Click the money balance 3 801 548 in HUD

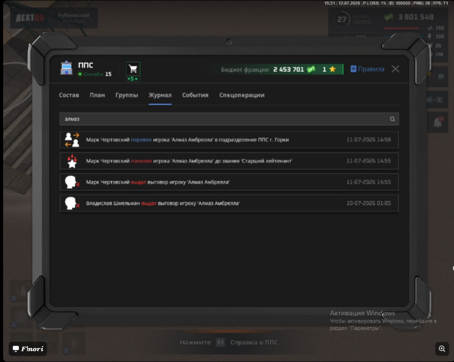(x=416, y=17)
